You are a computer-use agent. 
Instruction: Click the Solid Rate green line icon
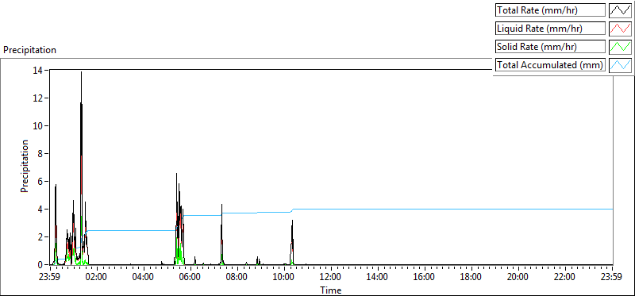(x=621, y=47)
